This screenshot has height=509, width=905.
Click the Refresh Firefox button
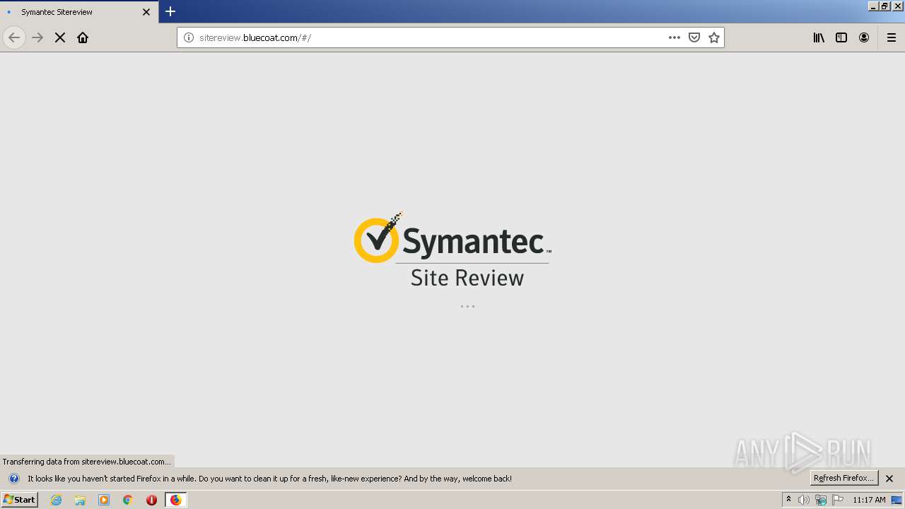(x=843, y=478)
